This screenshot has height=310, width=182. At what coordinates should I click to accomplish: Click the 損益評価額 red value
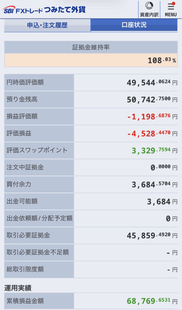152,117
